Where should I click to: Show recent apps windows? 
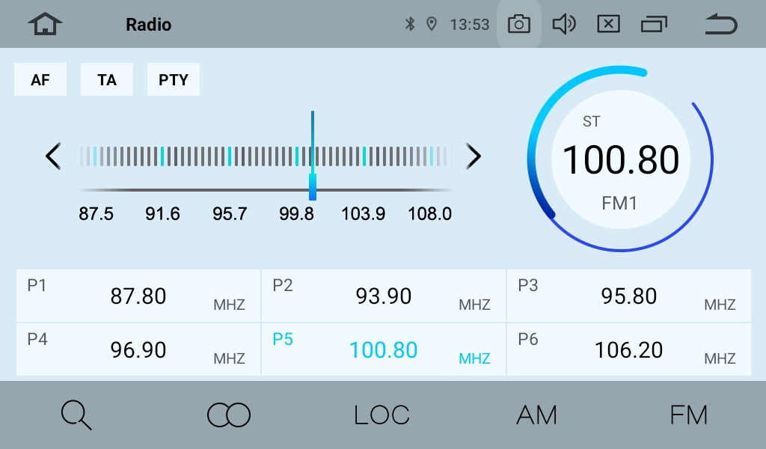click(x=654, y=25)
